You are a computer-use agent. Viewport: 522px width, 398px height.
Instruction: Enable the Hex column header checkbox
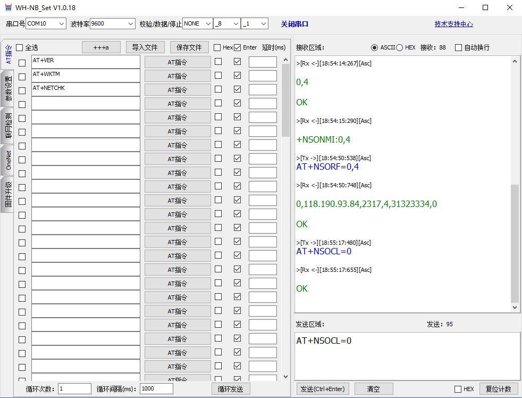pyautogui.click(x=217, y=48)
